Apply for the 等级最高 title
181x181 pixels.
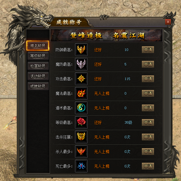point(148,122)
